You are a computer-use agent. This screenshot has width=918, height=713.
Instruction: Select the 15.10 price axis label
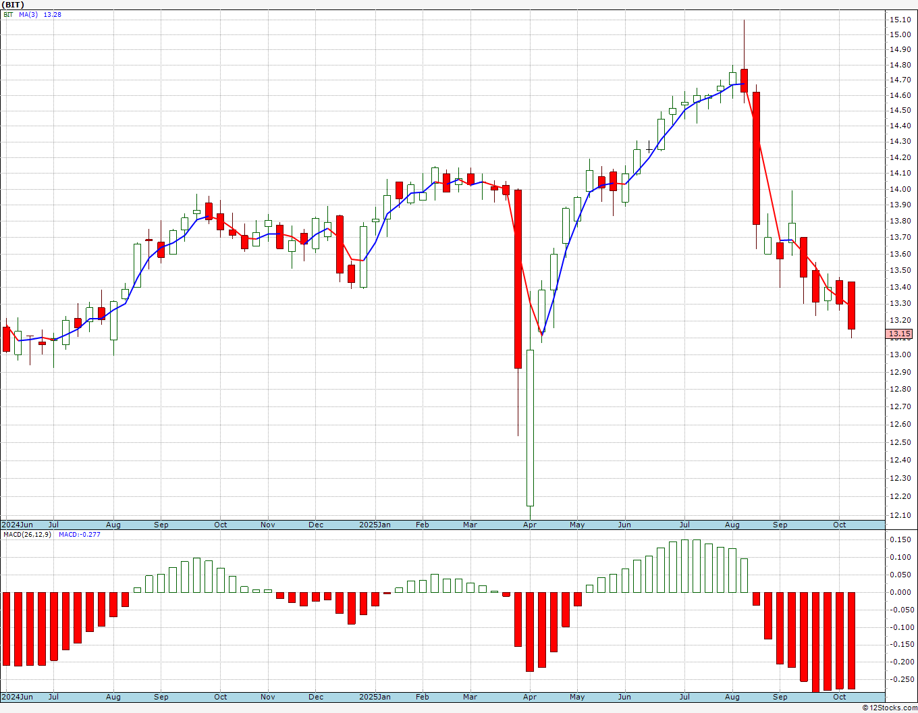899,20
